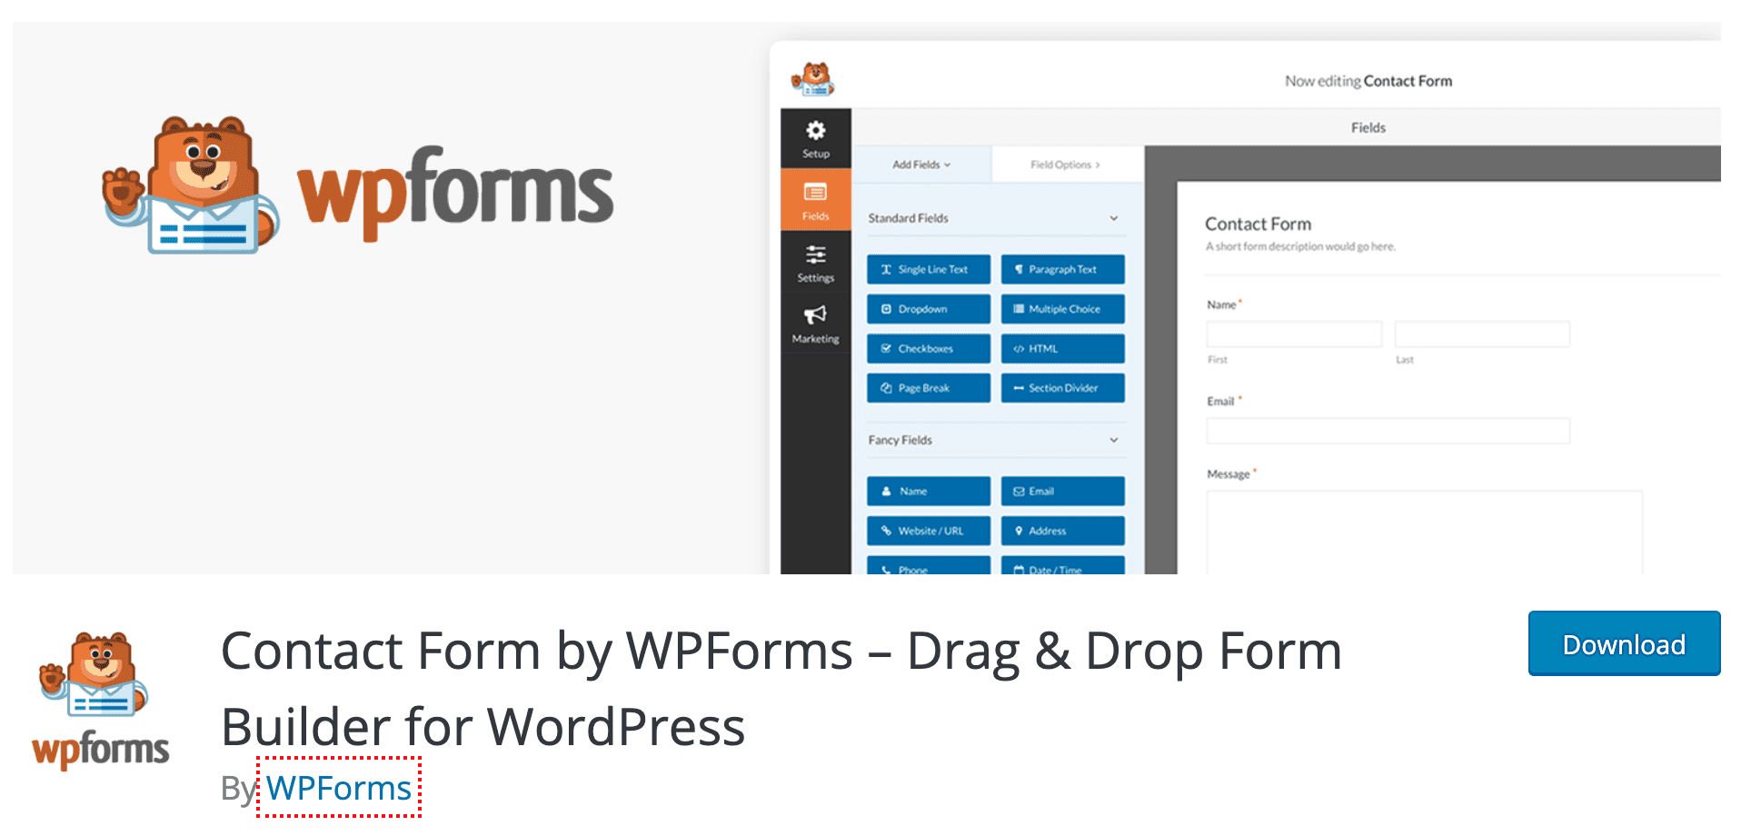Add a Checkboxes field
Viewport: 1761px width, 836px height.
(x=929, y=349)
